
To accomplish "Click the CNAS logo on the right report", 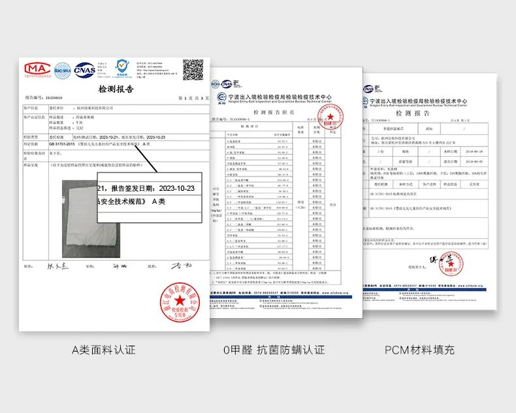I will [368, 89].
